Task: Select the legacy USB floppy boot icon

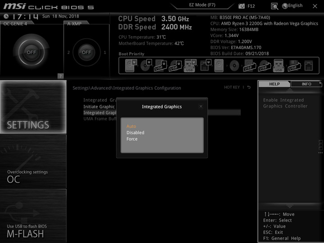Action: pos(294,66)
